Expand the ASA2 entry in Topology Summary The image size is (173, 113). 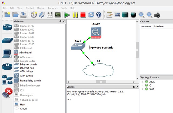[142, 82]
